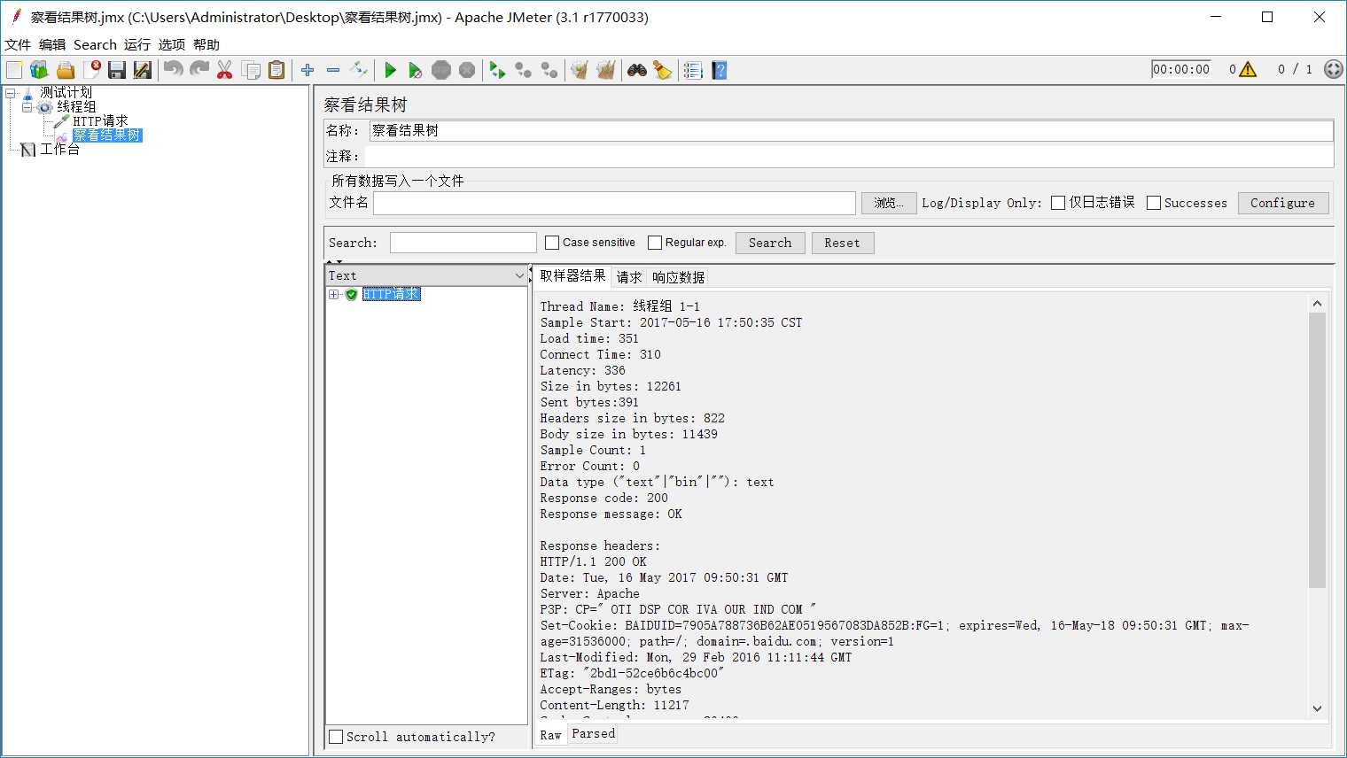This screenshot has height=758, width=1347.
Task: Switch to the 取样器结果 tab
Action: (x=572, y=275)
